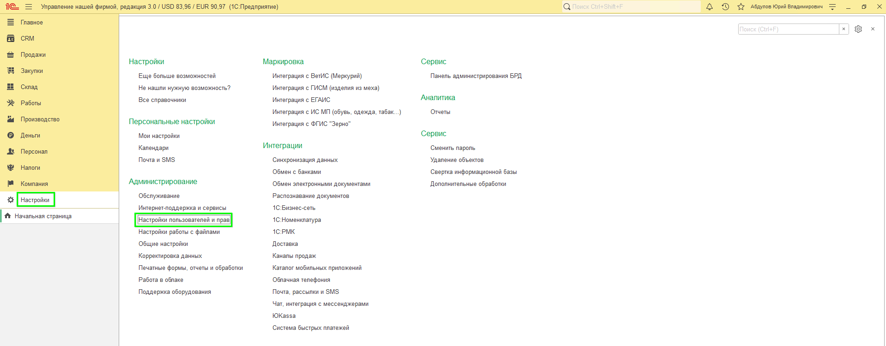Click the home icon of Начальная страница

(7, 216)
